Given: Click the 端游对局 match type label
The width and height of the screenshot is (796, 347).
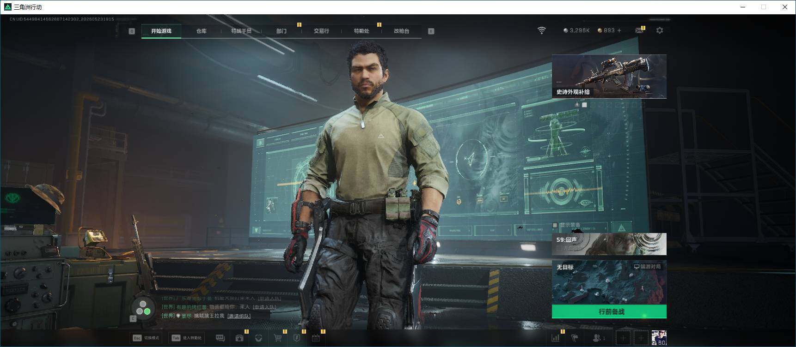Looking at the screenshot, I should point(647,267).
